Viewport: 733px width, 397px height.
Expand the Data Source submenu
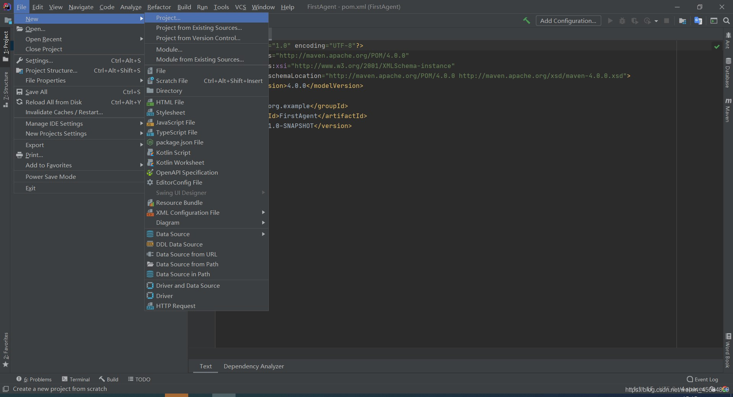tap(206, 234)
